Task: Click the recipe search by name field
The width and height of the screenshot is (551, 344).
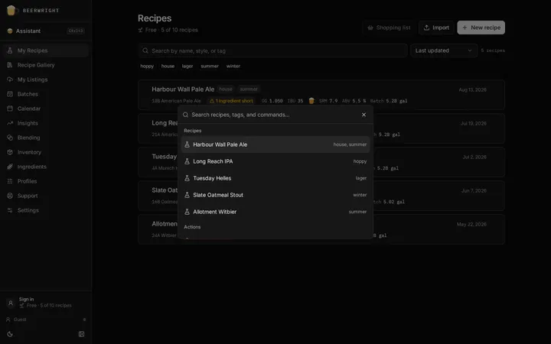Action: (x=272, y=51)
